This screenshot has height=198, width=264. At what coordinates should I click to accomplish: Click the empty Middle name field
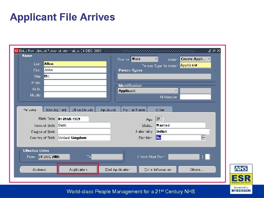click(x=75, y=95)
